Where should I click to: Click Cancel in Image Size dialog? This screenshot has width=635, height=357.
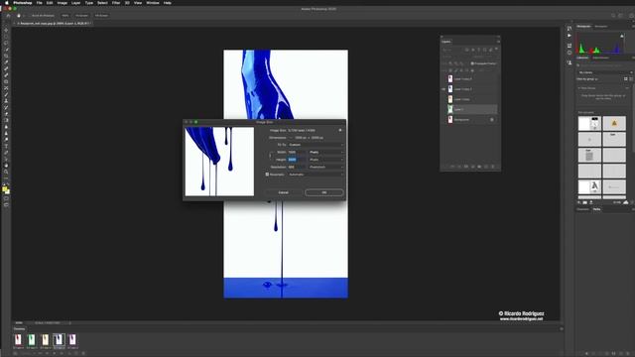(x=284, y=192)
